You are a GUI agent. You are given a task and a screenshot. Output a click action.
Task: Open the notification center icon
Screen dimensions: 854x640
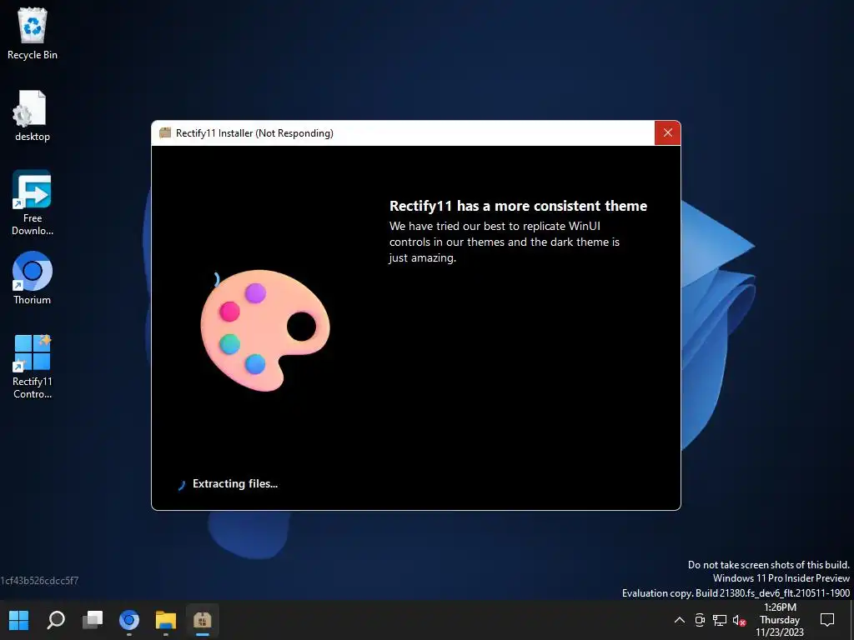(827, 620)
